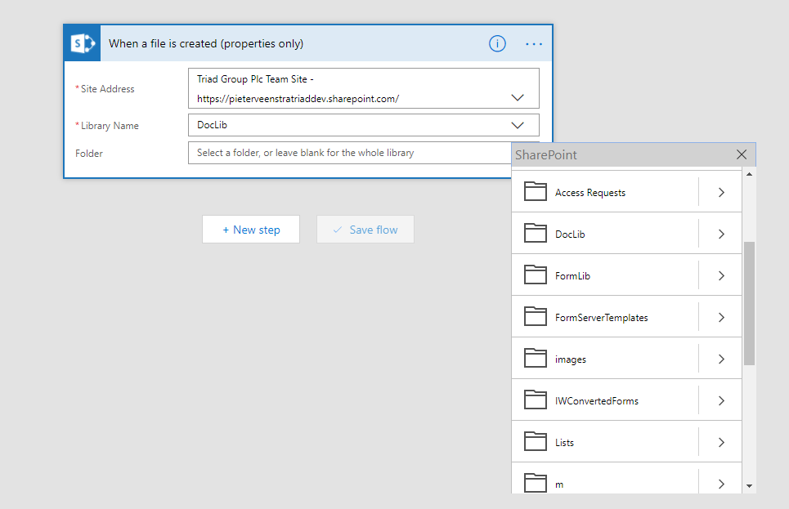789x509 pixels.
Task: Expand the Access Requests folder chevron
Action: [x=721, y=192]
